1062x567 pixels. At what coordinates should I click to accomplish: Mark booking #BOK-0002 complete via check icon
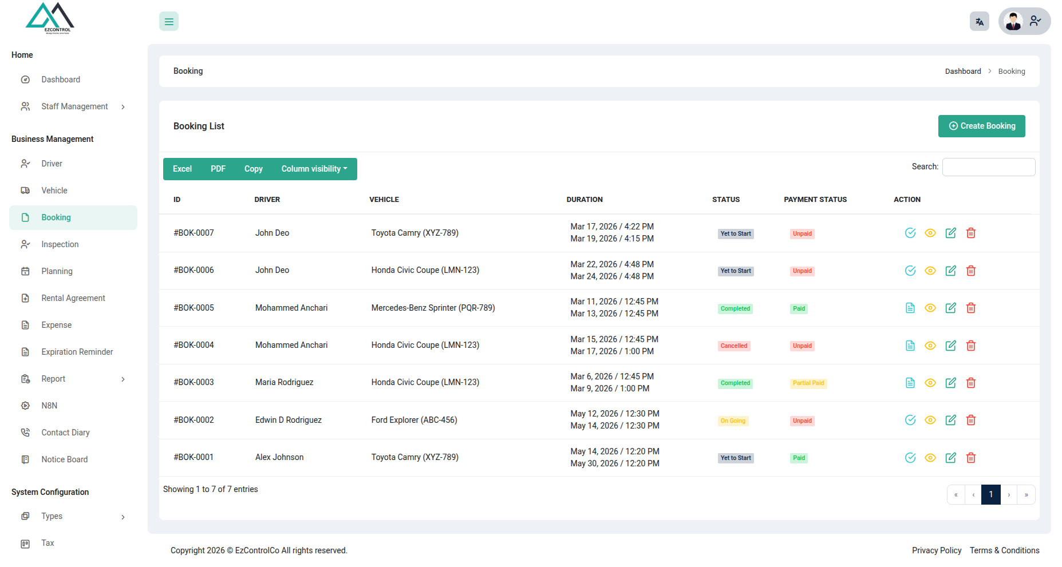tap(910, 420)
